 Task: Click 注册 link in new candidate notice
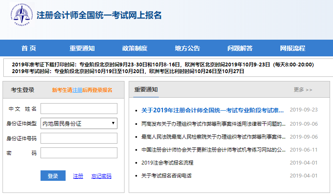(77, 90)
